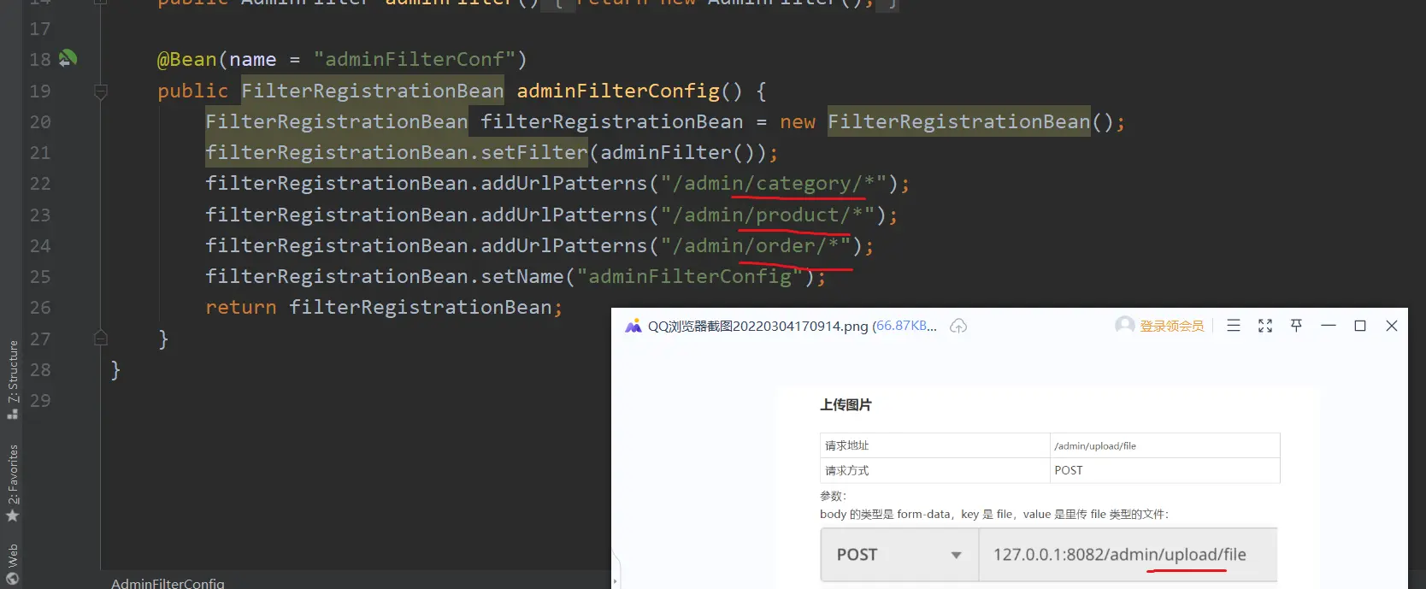Click the closing brace on line 28

click(115, 369)
